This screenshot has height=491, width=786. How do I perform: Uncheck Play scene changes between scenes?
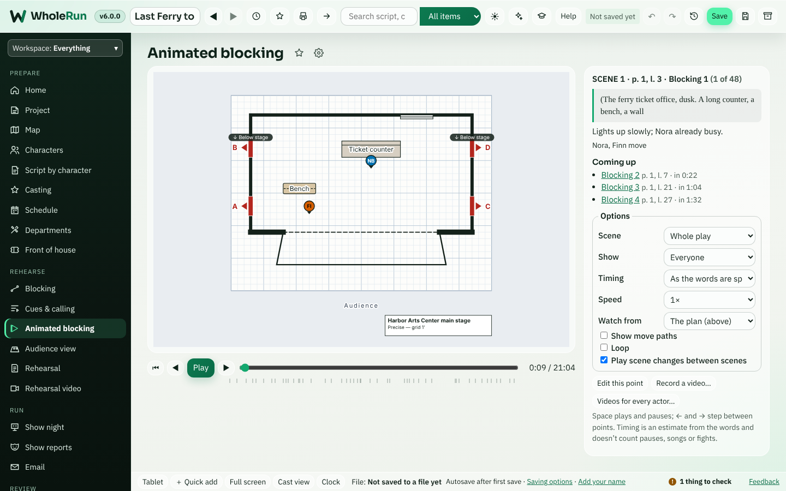tap(604, 360)
